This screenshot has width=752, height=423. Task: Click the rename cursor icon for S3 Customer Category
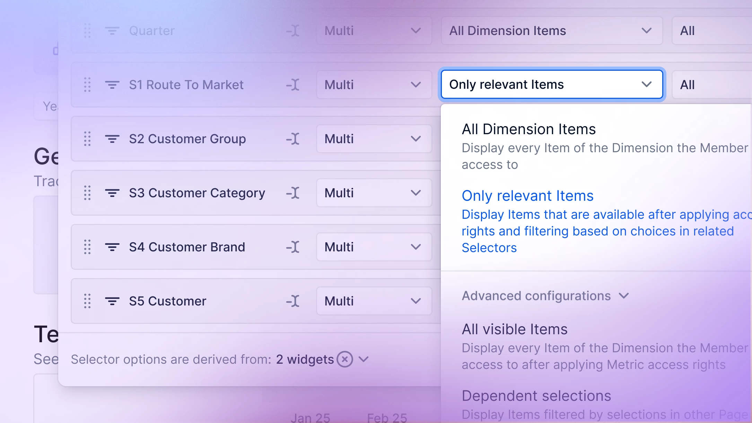[x=293, y=193]
